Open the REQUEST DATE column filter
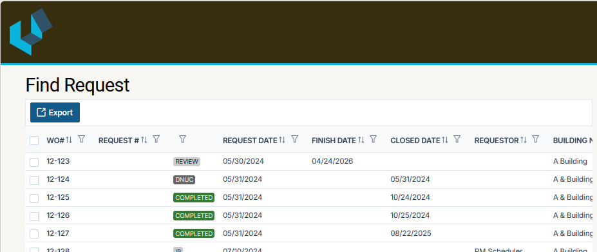 (x=295, y=139)
